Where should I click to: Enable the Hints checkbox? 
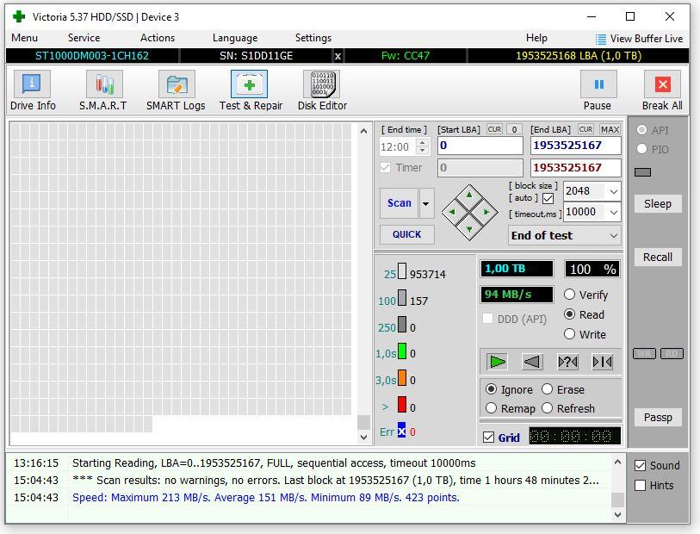[x=640, y=485]
